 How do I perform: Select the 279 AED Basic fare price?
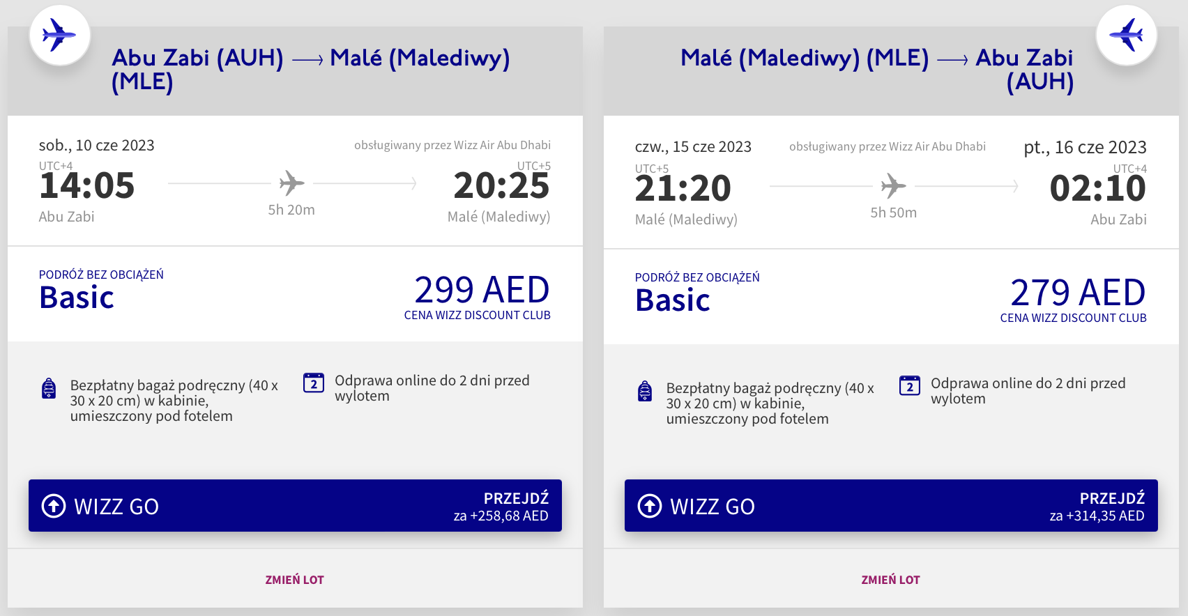click(x=1078, y=293)
